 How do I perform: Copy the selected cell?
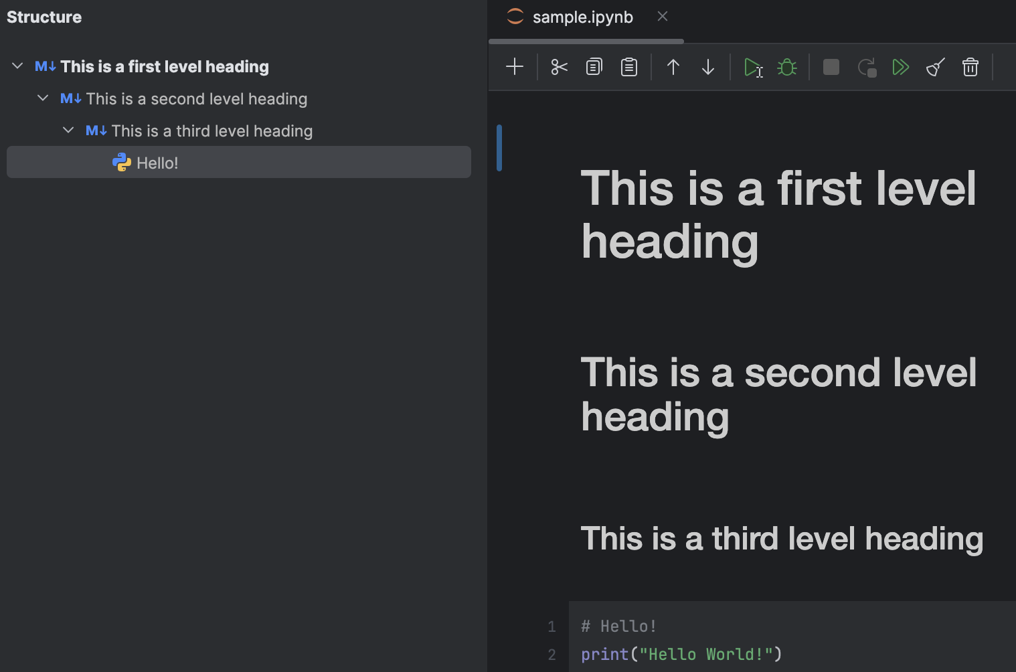click(x=593, y=67)
